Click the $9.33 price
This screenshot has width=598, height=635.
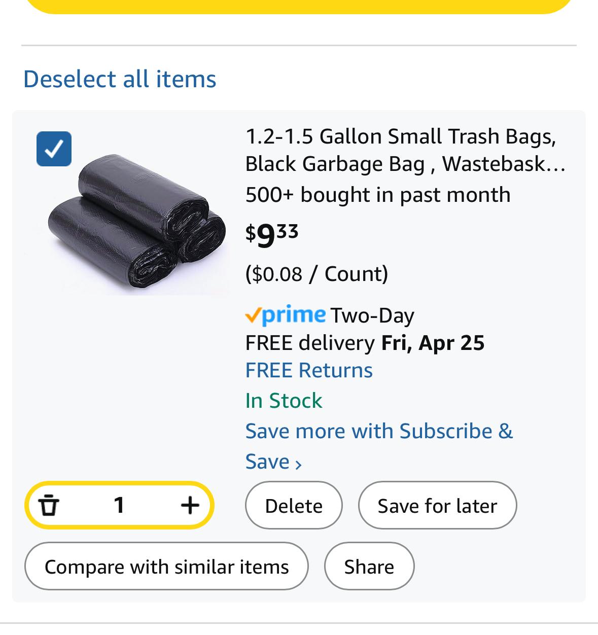272,235
